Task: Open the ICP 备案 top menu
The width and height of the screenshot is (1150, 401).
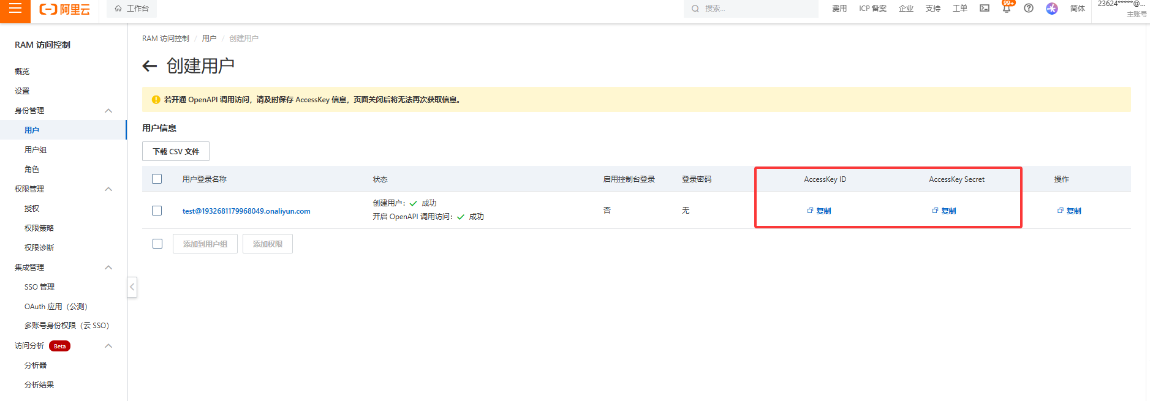Action: coord(872,9)
